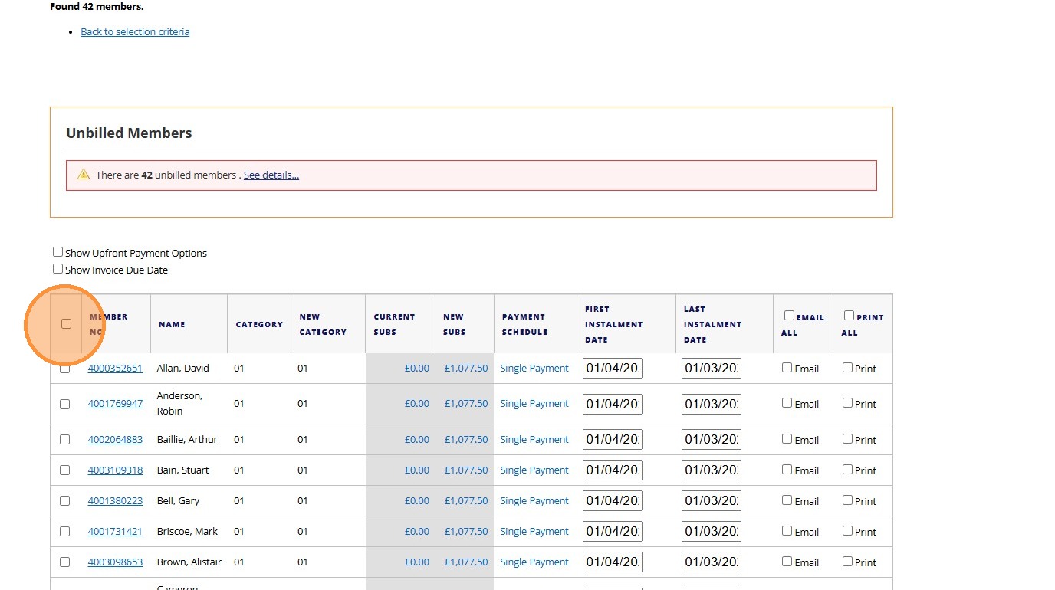
Task: Open member number 4002064883
Action: tap(115, 439)
